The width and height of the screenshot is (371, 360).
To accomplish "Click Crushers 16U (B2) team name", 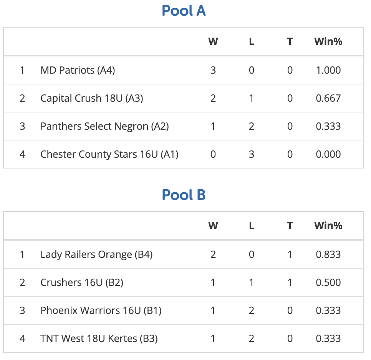I will tap(81, 282).
